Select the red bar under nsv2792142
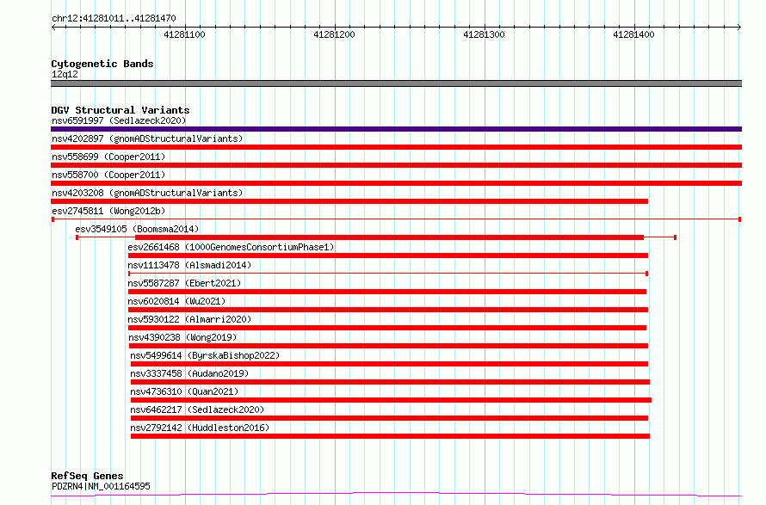 point(390,436)
